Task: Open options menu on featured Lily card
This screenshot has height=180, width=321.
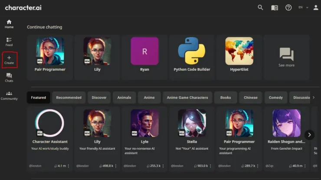Action: point(116,166)
